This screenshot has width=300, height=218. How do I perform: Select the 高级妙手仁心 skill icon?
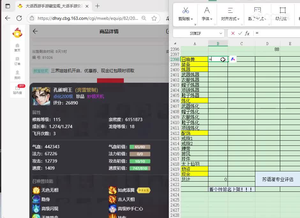tap(112, 209)
